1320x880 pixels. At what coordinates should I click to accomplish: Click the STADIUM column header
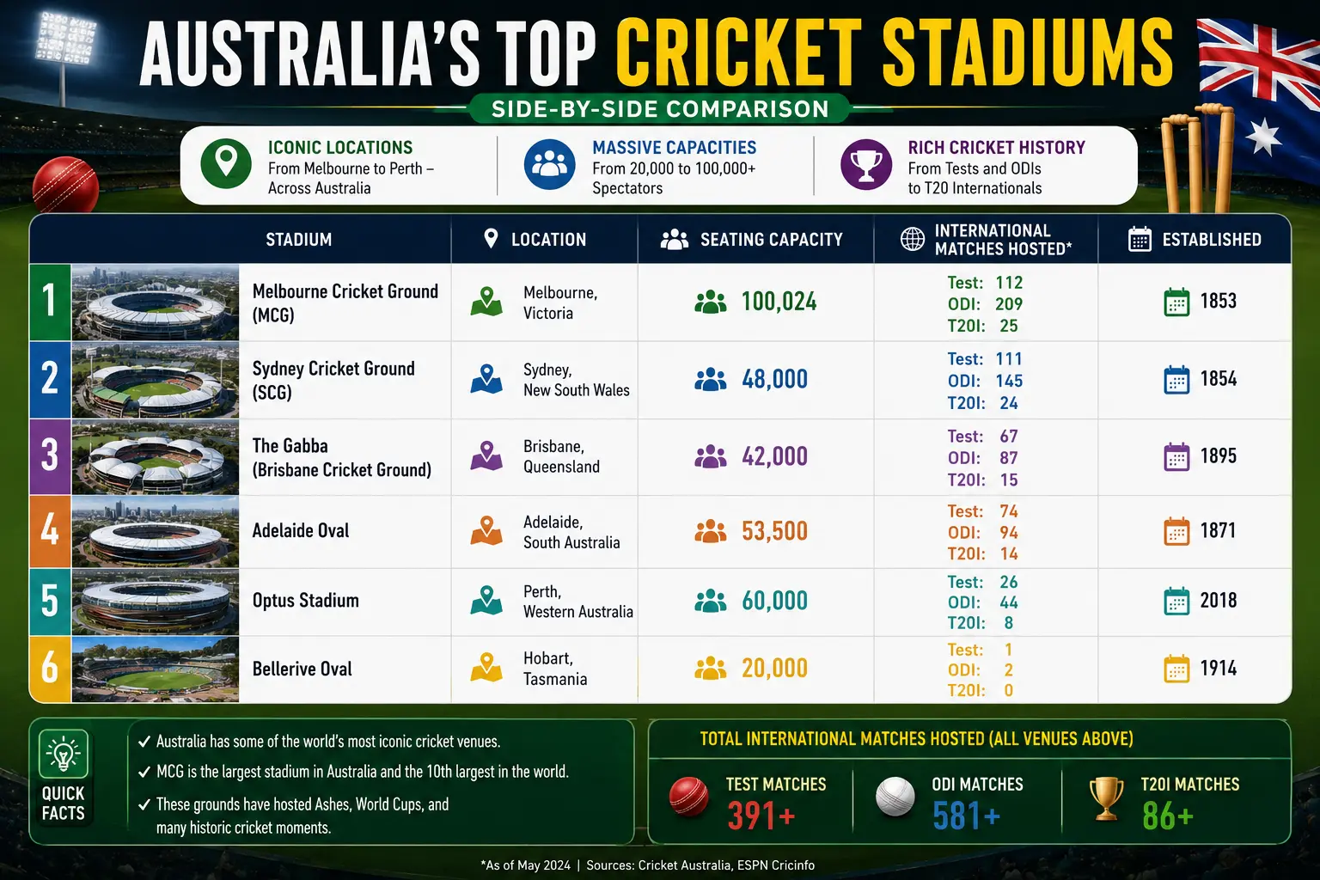[x=298, y=239]
